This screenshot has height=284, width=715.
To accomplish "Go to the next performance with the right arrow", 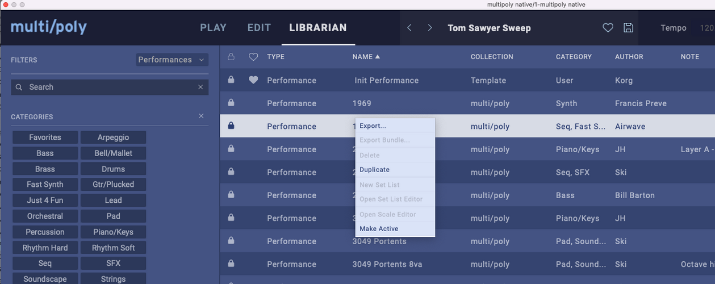I will 430,28.
